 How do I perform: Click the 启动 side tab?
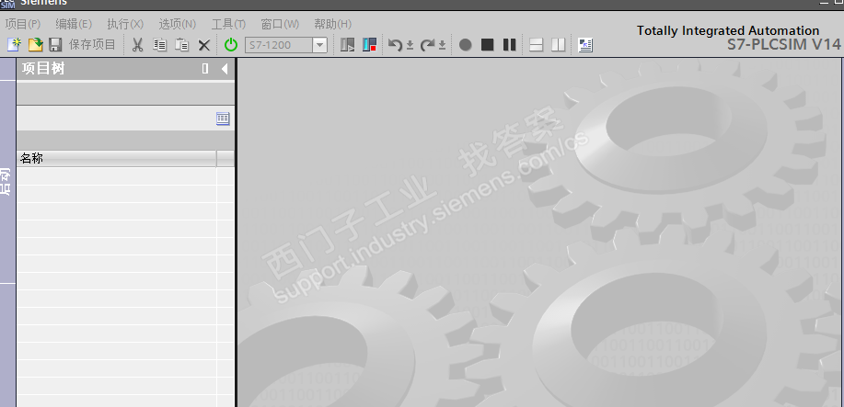pos(6,182)
